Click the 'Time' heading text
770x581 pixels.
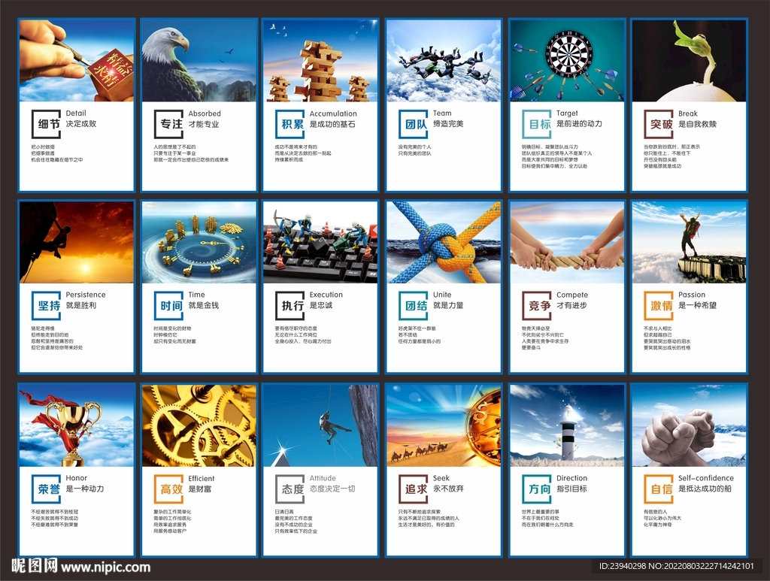[x=196, y=295]
